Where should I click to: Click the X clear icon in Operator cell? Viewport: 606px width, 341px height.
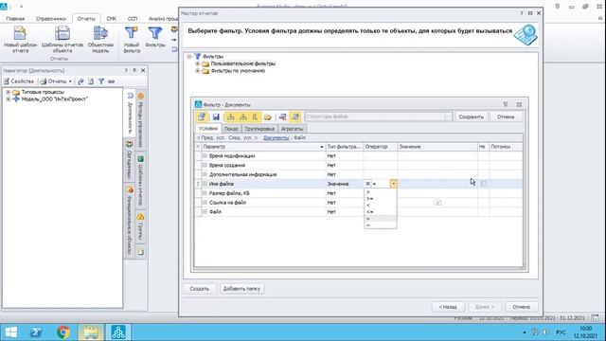[x=367, y=184]
